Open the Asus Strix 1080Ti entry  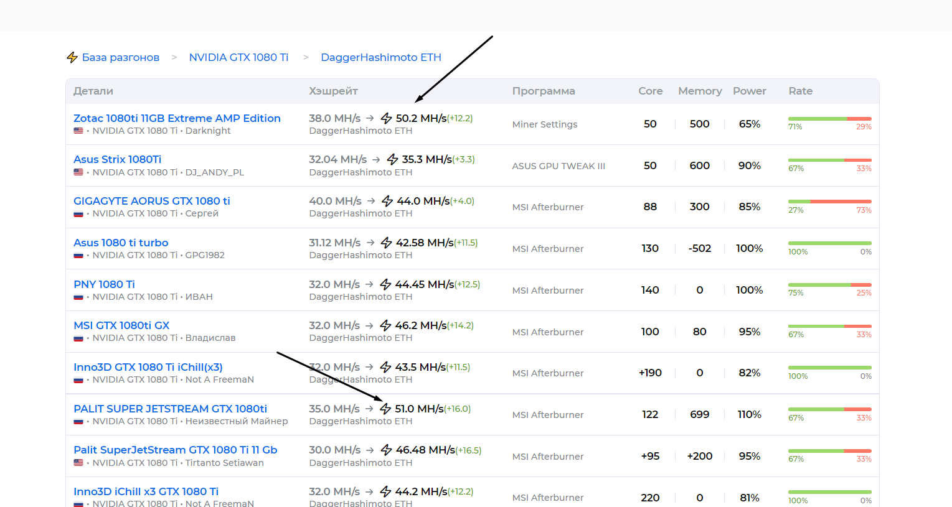click(117, 160)
